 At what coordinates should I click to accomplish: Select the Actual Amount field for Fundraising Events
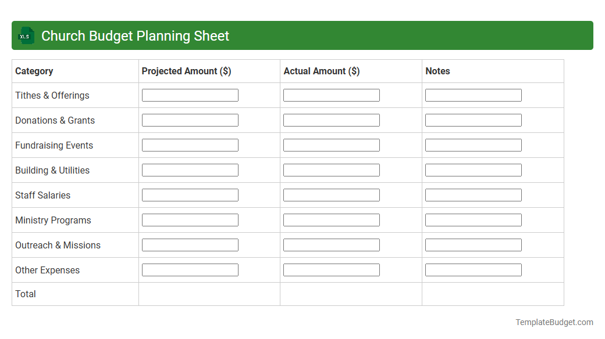pyautogui.click(x=331, y=145)
